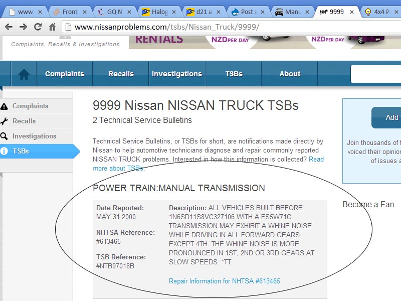Viewport: 401px width, 301px height.
Task: Open Recalls in the left sidebar
Action: click(24, 121)
